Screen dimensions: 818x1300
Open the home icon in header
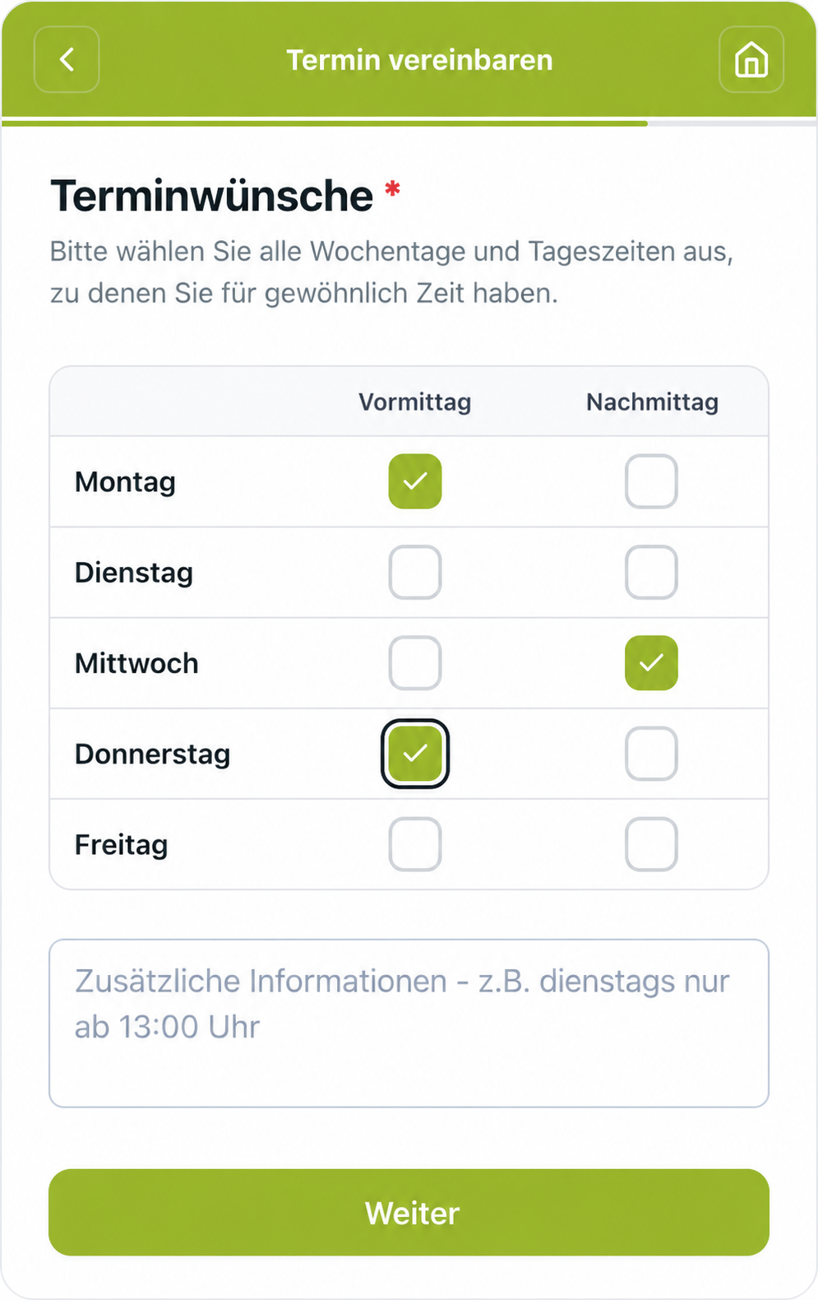(751, 59)
